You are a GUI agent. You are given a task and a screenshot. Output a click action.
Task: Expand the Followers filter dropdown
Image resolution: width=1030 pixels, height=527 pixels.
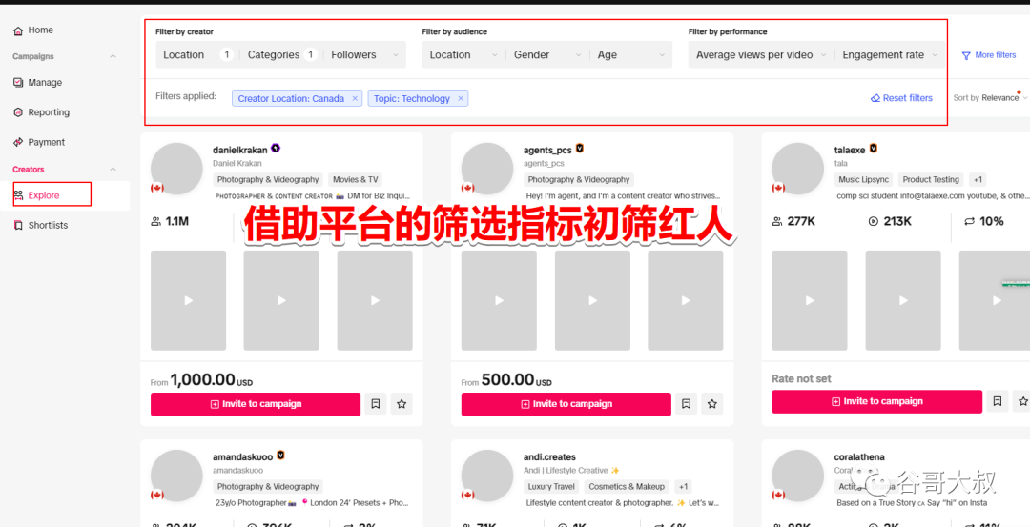tap(365, 55)
